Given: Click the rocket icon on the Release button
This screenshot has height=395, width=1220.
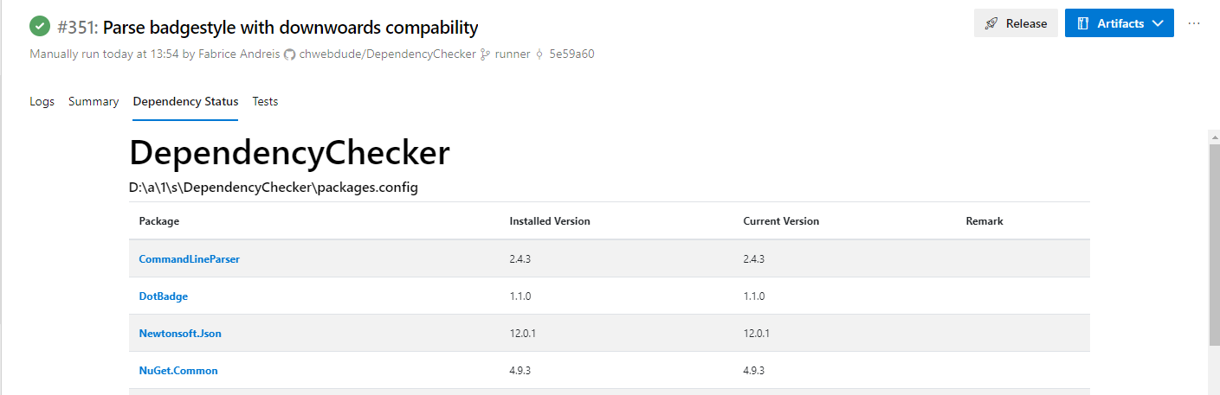Looking at the screenshot, I should [x=991, y=23].
